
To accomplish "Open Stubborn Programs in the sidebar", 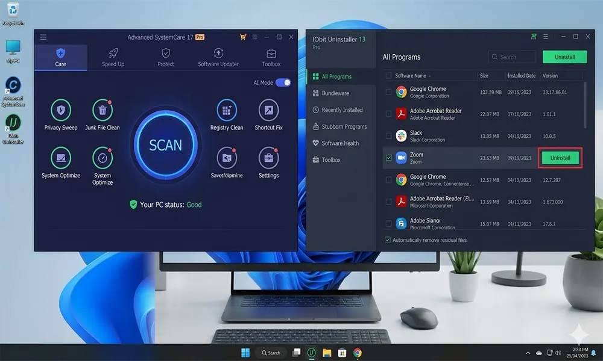I will point(341,126).
